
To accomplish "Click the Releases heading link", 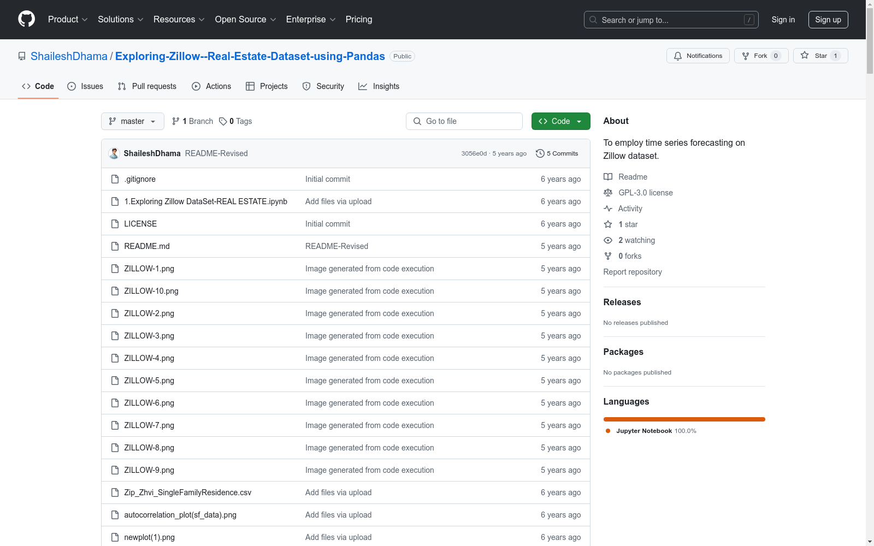I will point(622,302).
